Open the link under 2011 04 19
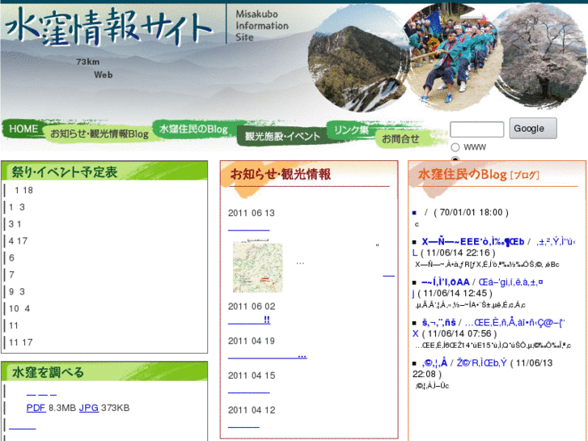 tap(268, 355)
